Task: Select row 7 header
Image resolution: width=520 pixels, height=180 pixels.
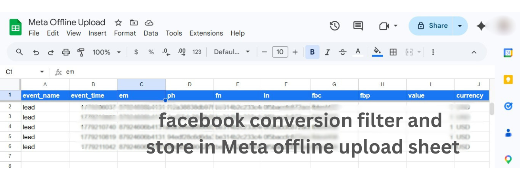Action: pyautogui.click(x=10, y=156)
